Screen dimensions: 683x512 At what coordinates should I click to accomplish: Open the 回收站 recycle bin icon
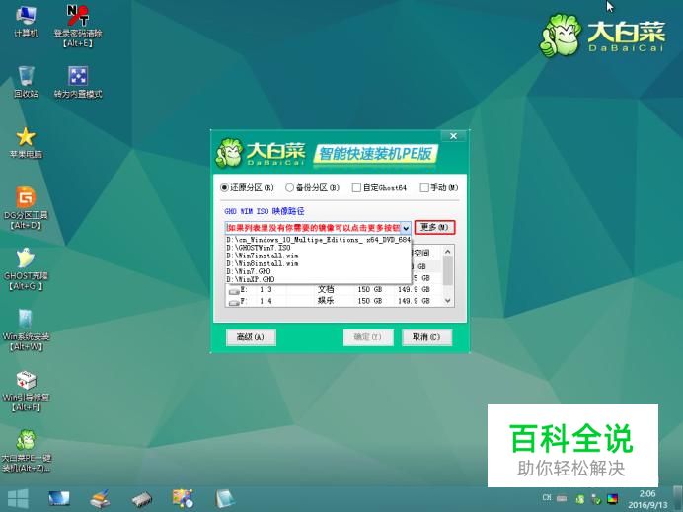coord(26,82)
